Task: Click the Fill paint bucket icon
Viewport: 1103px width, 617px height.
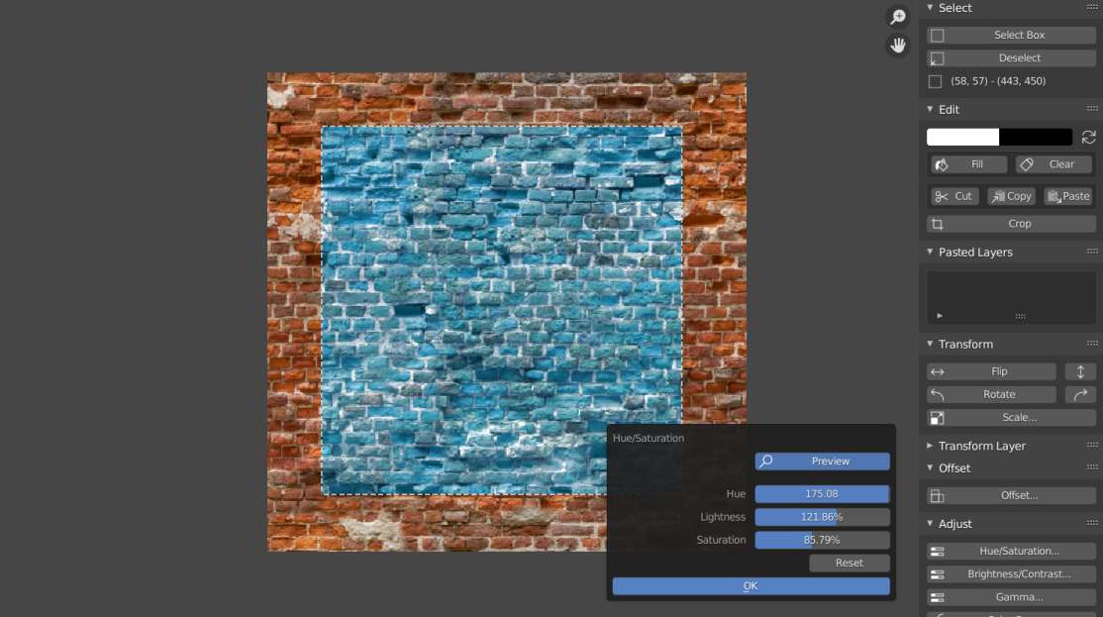Action: click(944, 163)
